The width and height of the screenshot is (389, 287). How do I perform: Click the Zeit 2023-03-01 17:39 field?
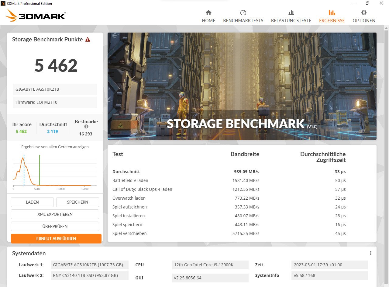click(330, 265)
